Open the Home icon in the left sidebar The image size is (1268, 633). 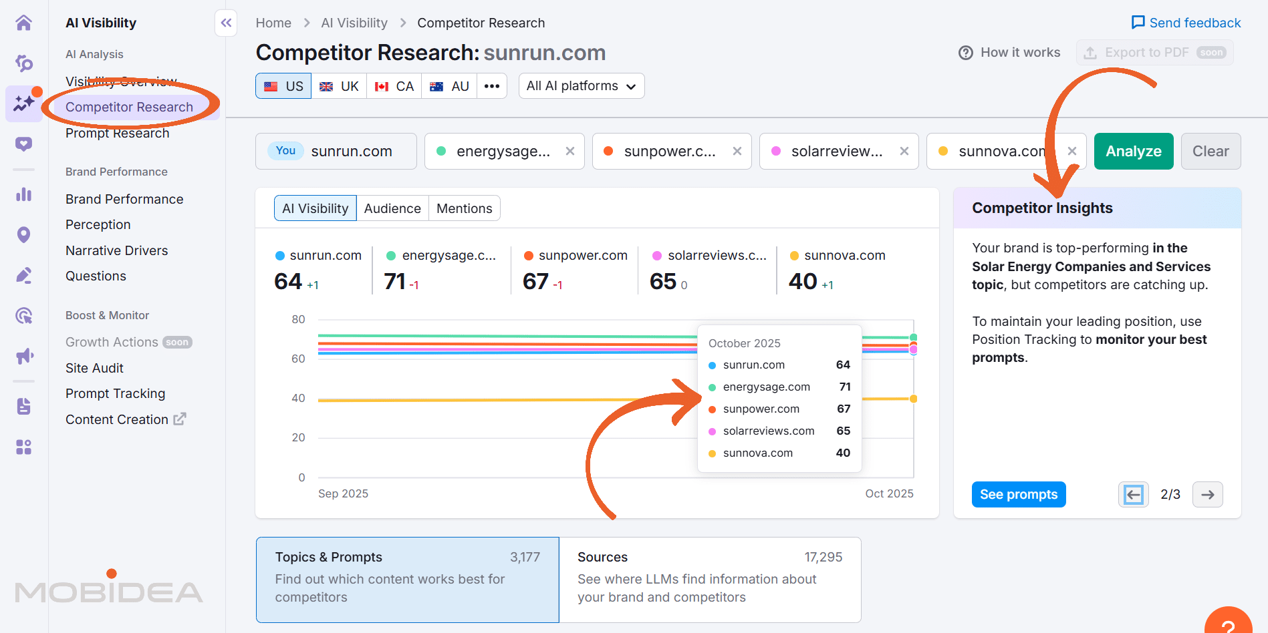(x=24, y=22)
